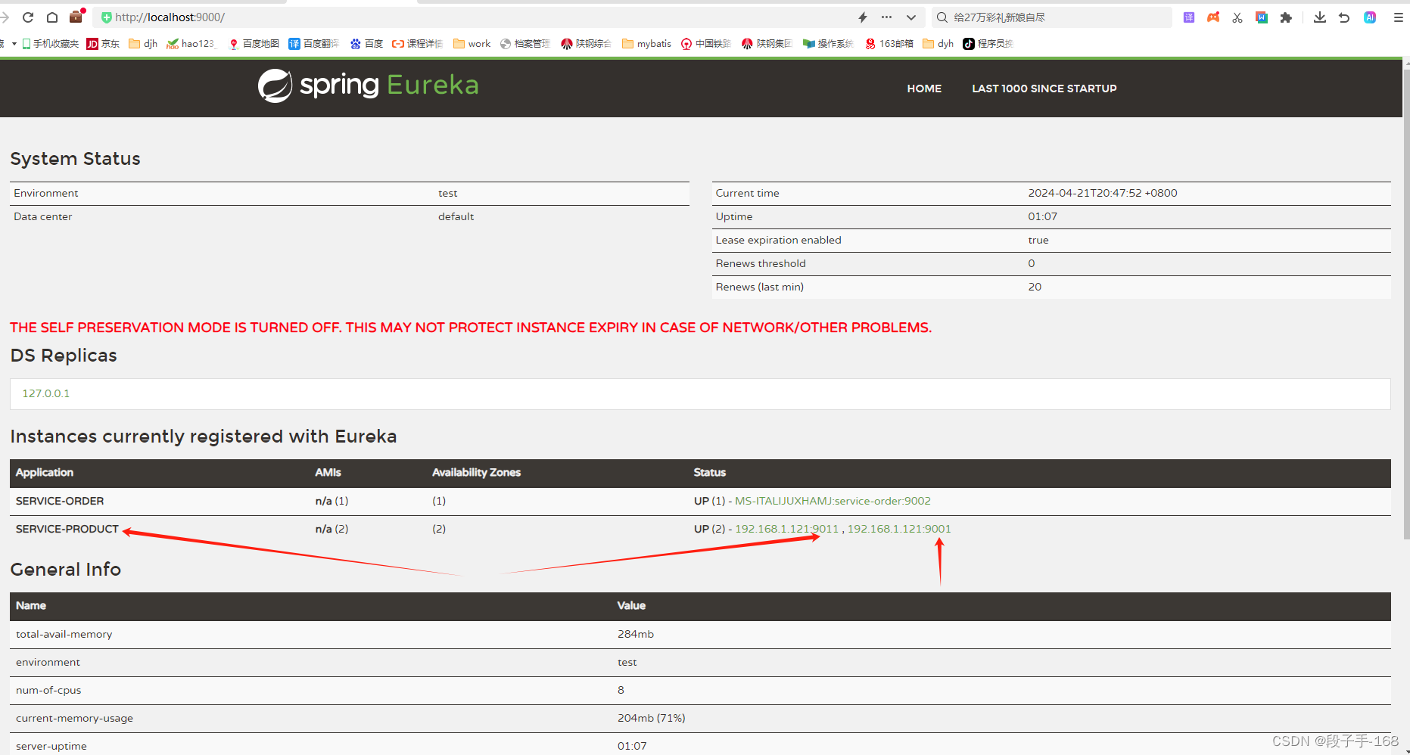
Task: Open the djh bookmark folder
Action: point(143,44)
